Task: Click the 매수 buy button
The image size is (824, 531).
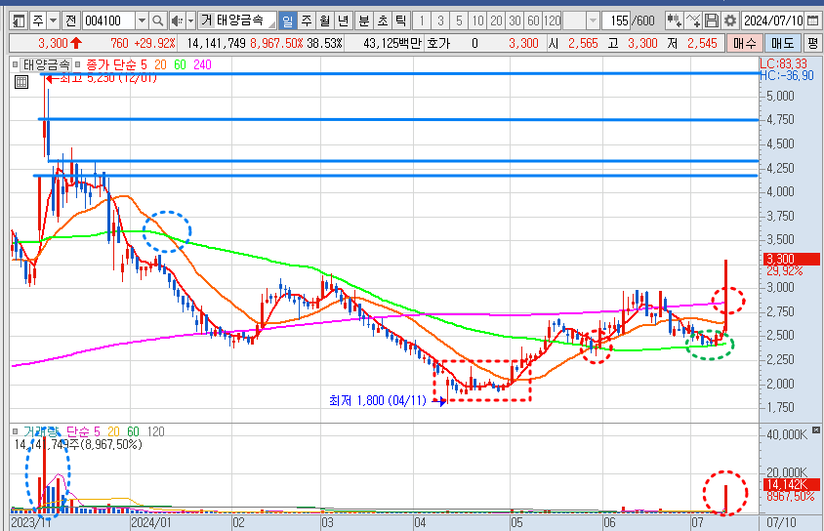Action: [744, 43]
